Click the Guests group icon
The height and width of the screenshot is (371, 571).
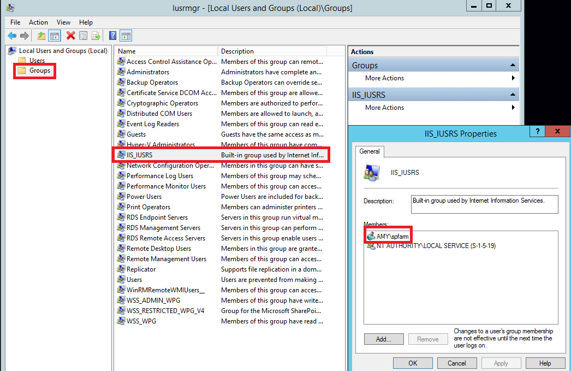coord(121,134)
